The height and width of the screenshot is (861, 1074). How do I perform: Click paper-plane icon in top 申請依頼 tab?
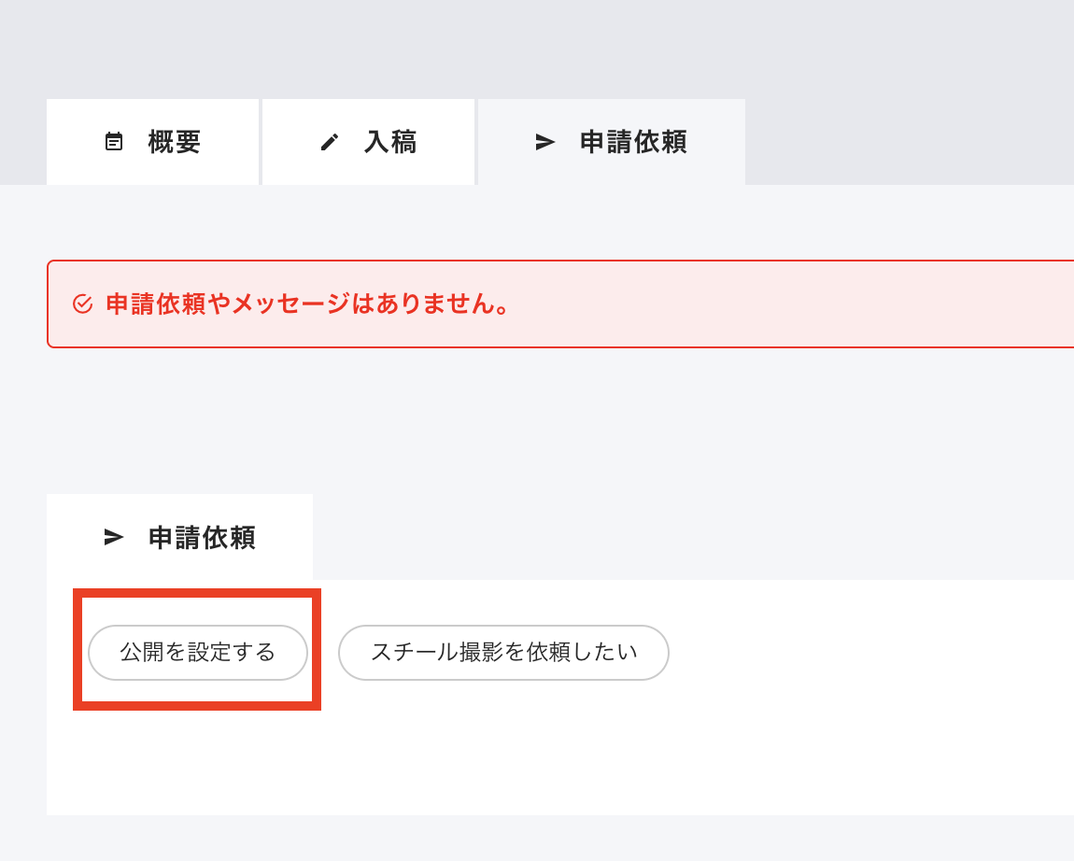[544, 142]
